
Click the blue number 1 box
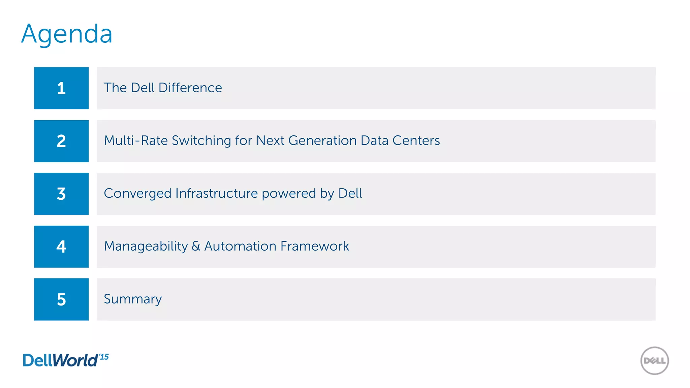click(61, 88)
